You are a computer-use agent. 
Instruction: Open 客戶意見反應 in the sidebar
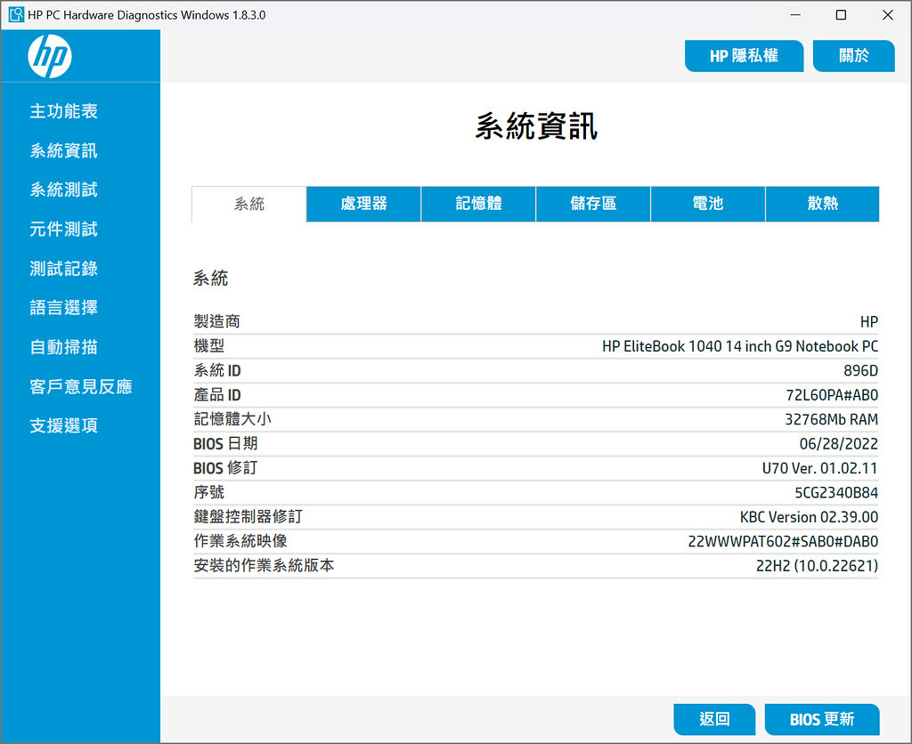(81, 386)
